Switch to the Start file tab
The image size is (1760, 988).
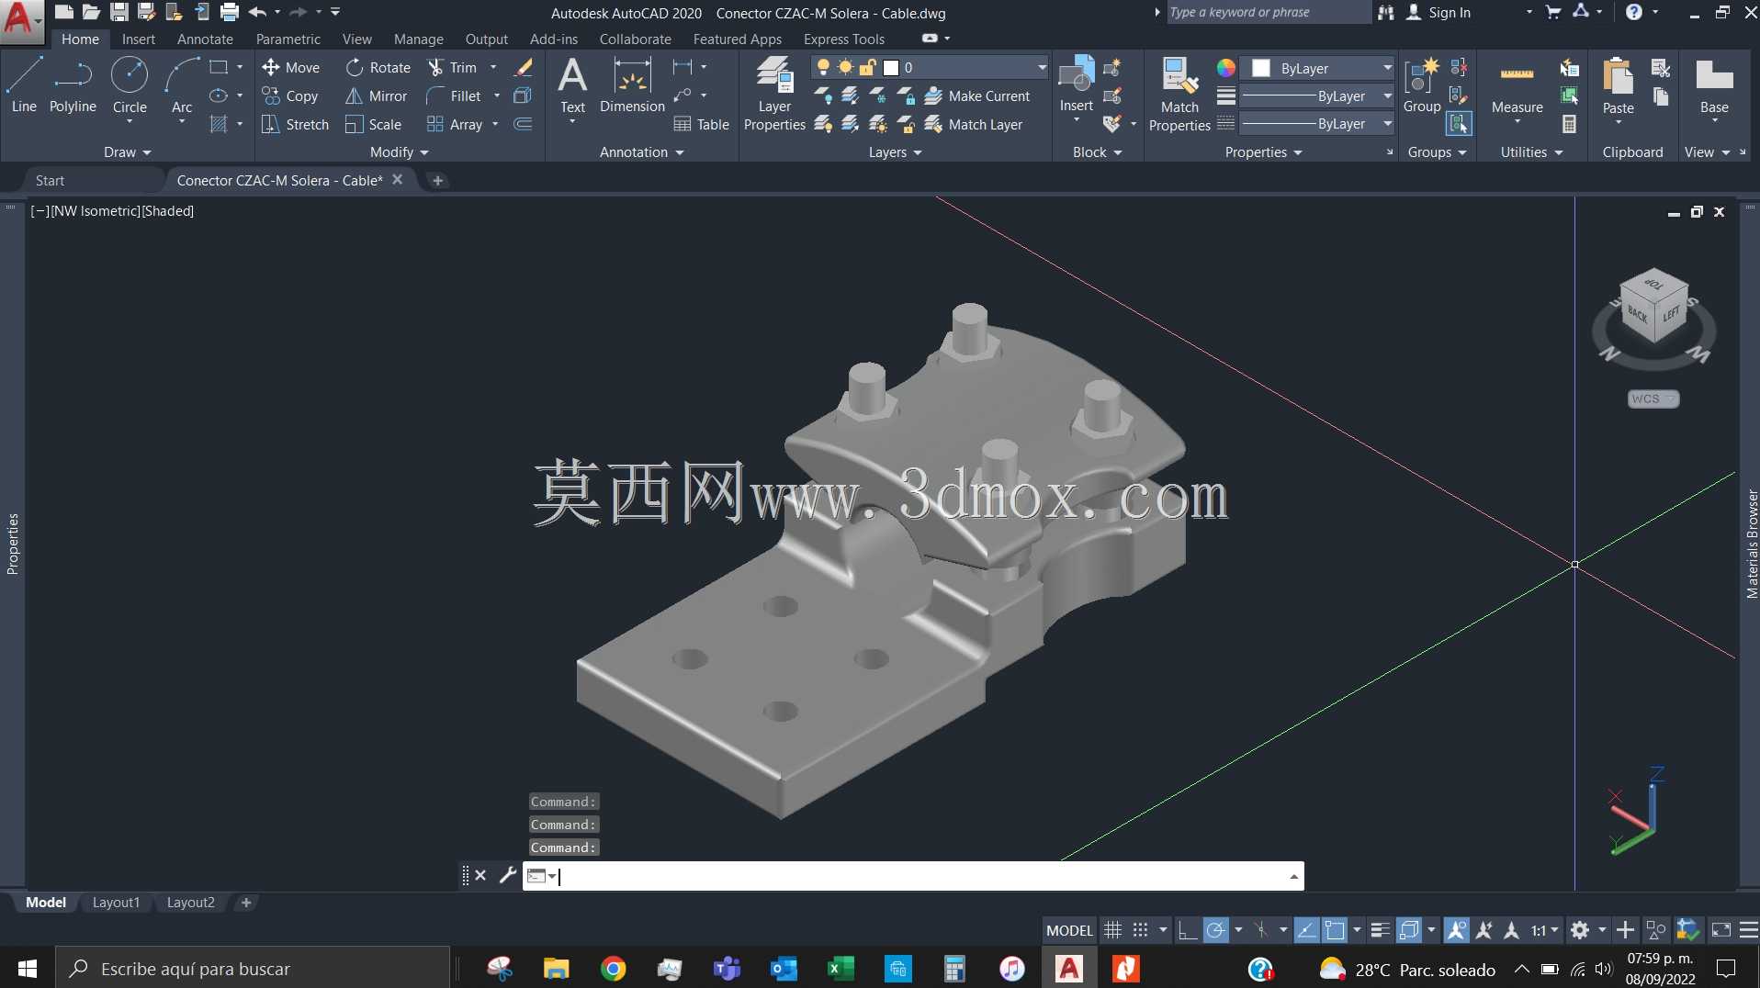click(x=51, y=180)
